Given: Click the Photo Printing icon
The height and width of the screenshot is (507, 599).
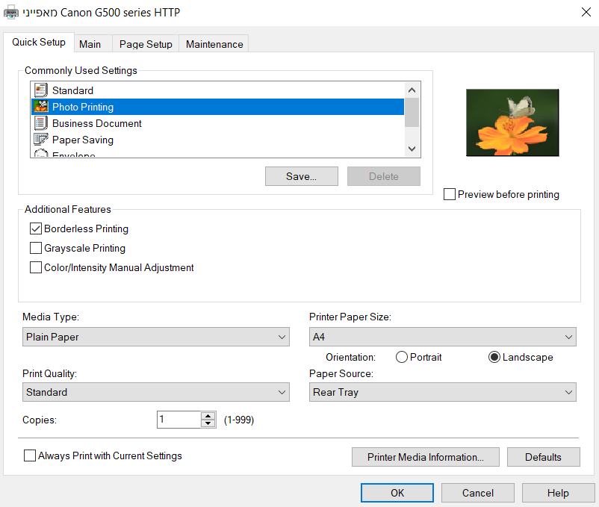Looking at the screenshot, I should [40, 107].
